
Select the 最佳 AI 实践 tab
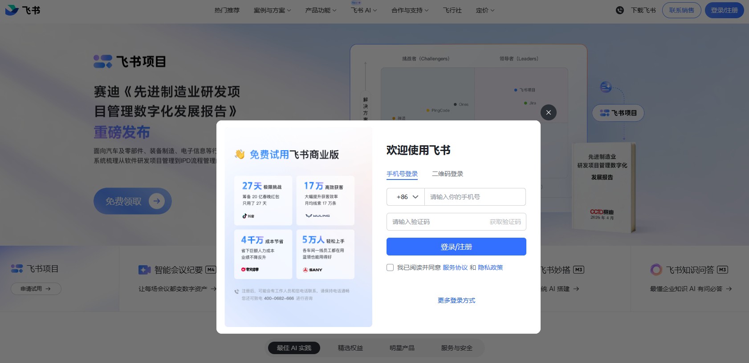[294, 348]
